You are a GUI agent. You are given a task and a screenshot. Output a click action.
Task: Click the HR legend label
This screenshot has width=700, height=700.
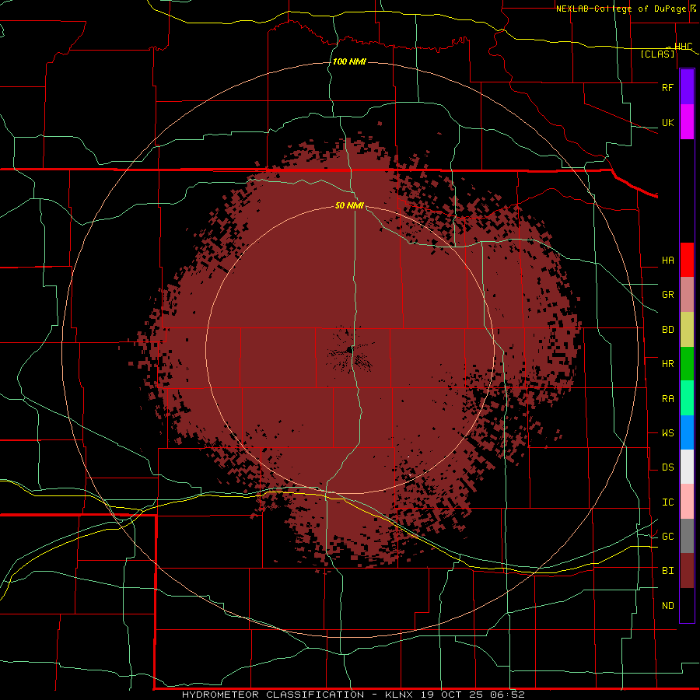click(667, 364)
